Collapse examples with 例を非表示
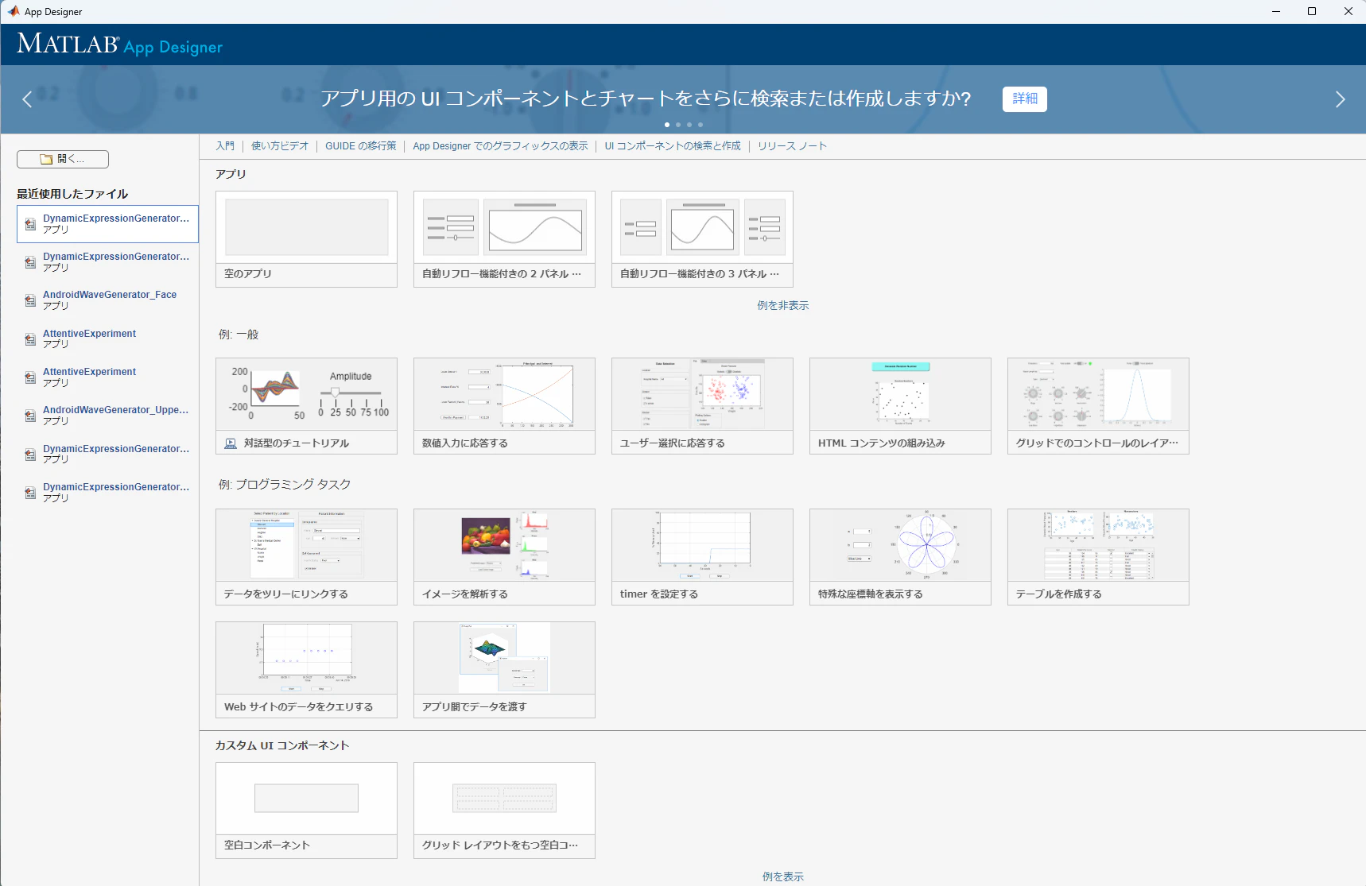Screen dimensions: 1366x886 (783, 306)
